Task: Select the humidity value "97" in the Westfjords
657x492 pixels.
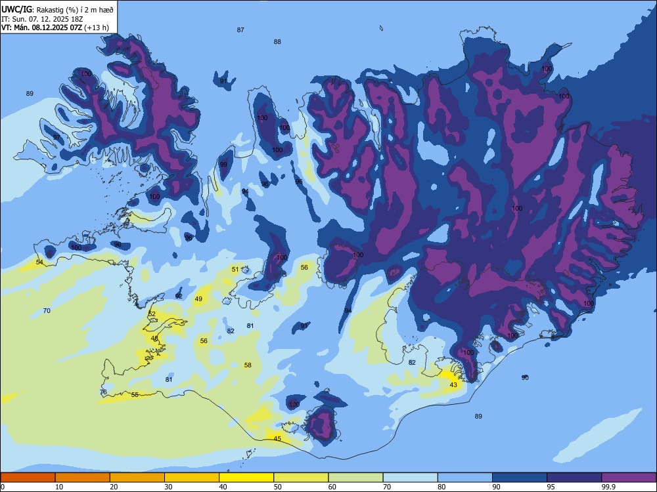Action: 57,137
